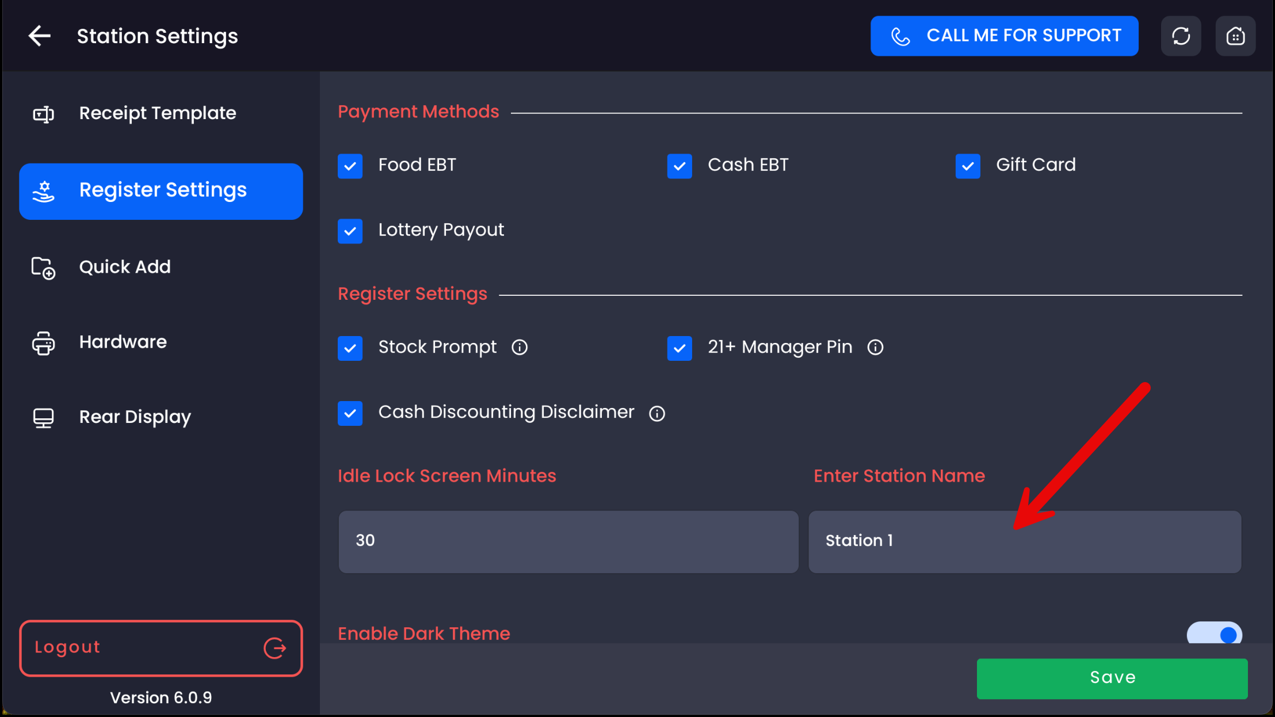The height and width of the screenshot is (717, 1275).
Task: Show 21+ Manager Pin info tooltip
Action: [x=875, y=347]
